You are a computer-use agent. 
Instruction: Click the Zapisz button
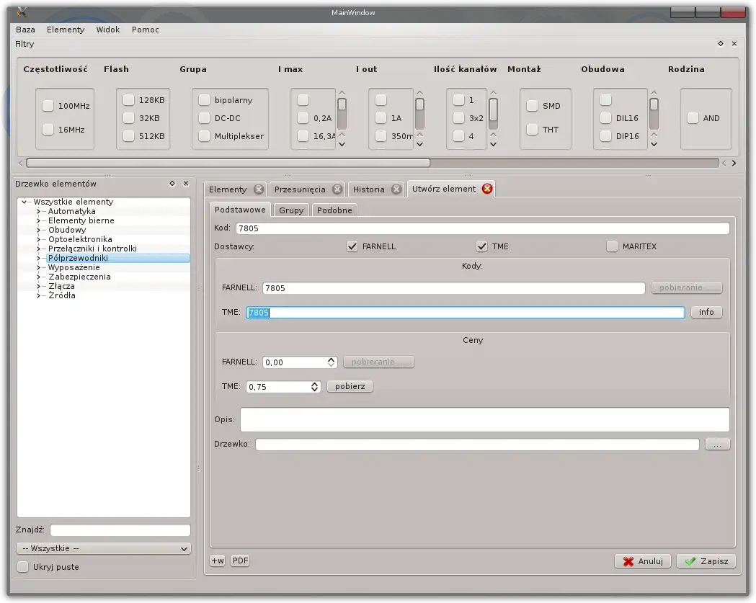706,561
